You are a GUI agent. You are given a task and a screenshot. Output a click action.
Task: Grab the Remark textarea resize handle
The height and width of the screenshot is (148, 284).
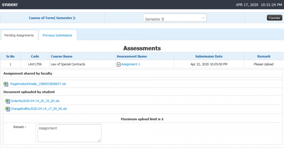(99, 140)
